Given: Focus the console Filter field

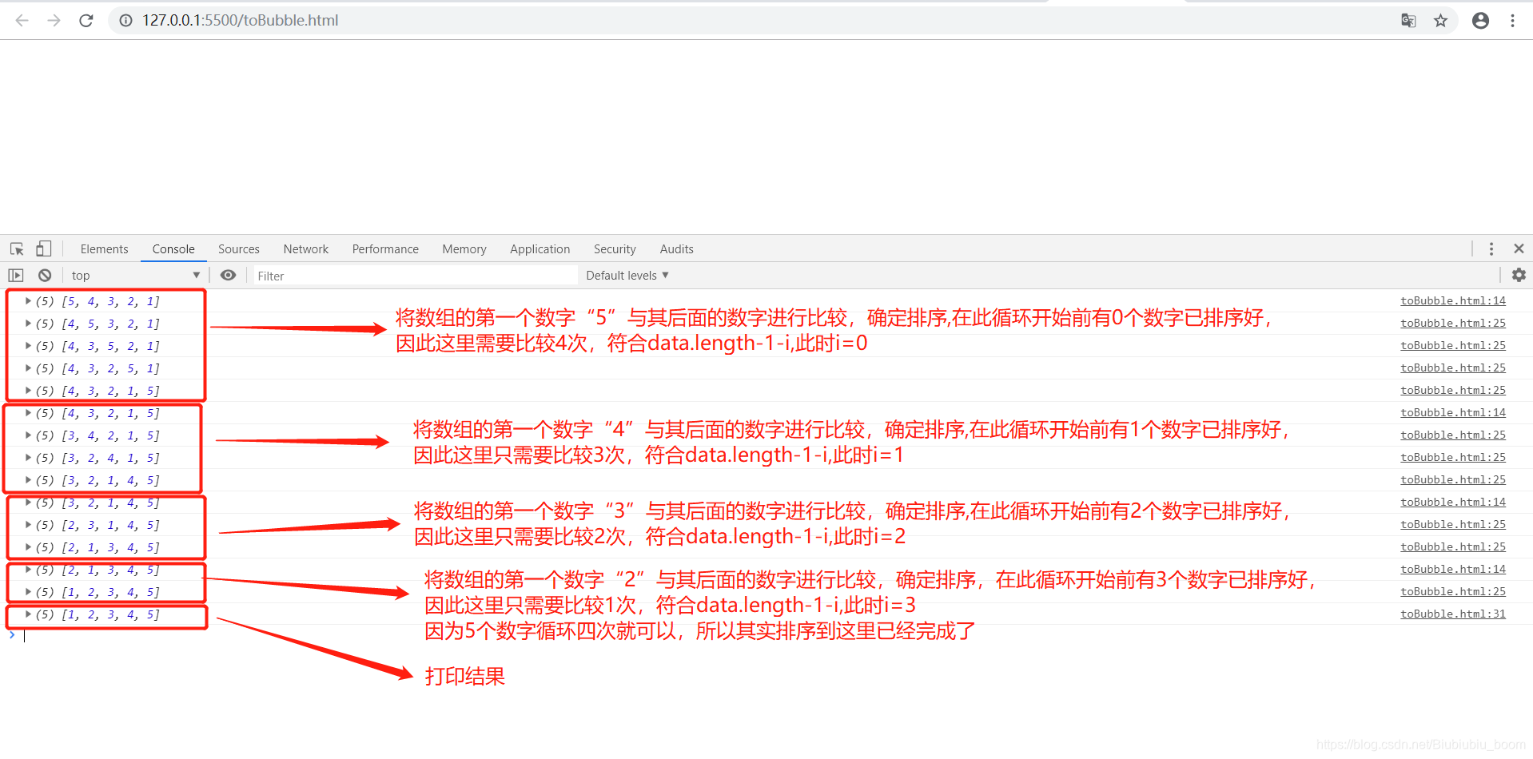Looking at the screenshot, I should [x=416, y=276].
